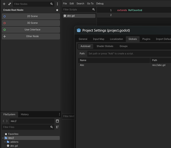Screen dimensions: 171x148
Task: Open the scene dock three-dot options menu
Action: (x=57, y=4)
